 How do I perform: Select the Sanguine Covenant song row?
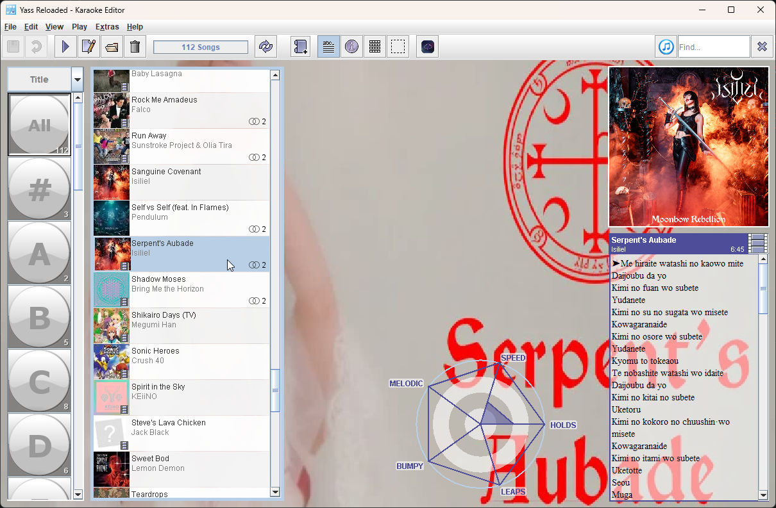181,183
